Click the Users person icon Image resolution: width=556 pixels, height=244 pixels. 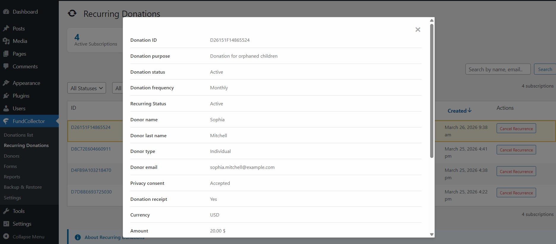click(x=6, y=109)
